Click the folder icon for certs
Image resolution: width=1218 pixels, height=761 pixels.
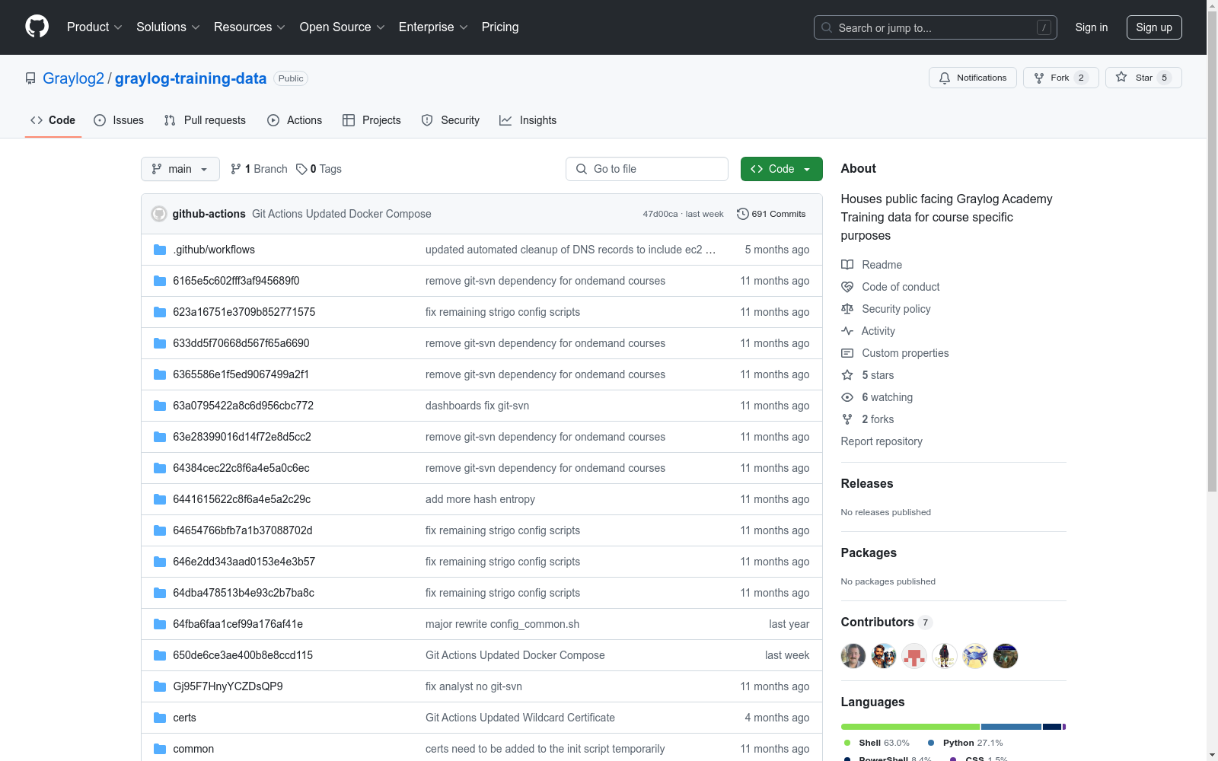(x=160, y=718)
